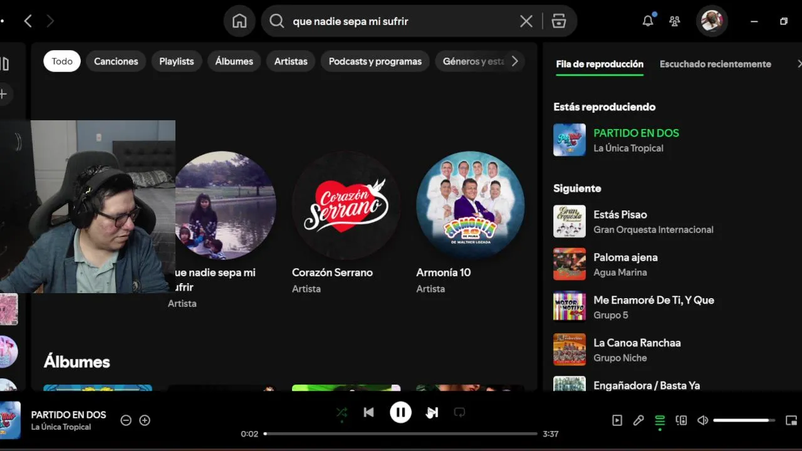Add PARTIDO EN DOS to library with plus
The width and height of the screenshot is (802, 451).
tap(145, 420)
